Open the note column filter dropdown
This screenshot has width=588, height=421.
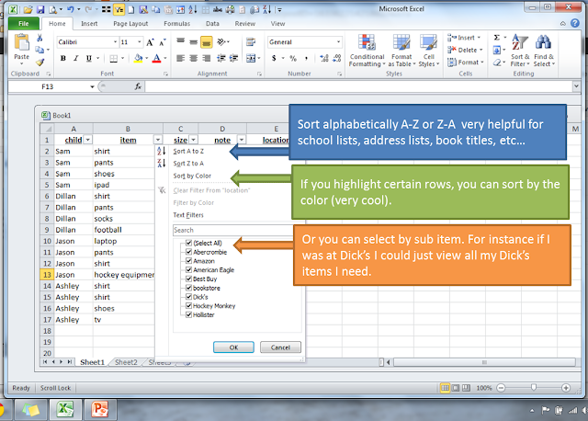click(x=242, y=140)
